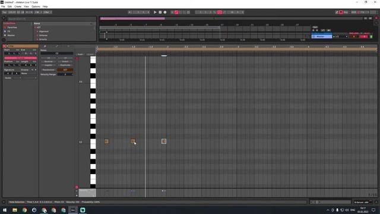Open the View menu
The image size is (380, 214).
[26, 7]
